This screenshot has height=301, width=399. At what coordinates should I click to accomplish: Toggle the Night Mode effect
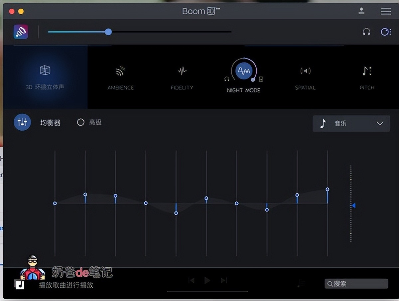click(x=244, y=71)
